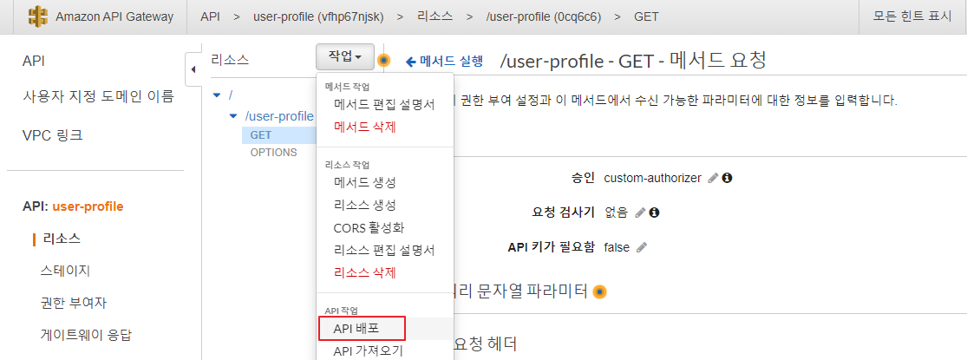Open 리소스 breadcrumb link

coord(434,16)
